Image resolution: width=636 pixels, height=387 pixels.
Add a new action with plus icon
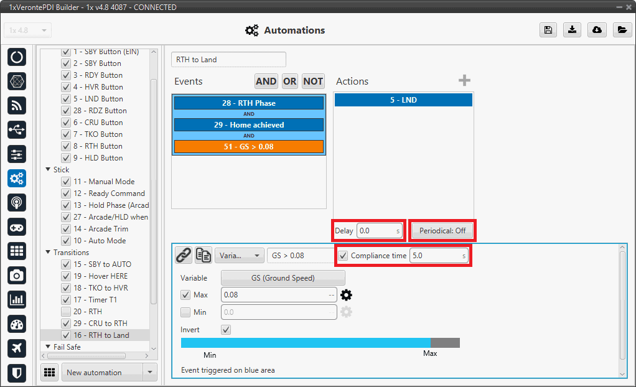tap(464, 81)
